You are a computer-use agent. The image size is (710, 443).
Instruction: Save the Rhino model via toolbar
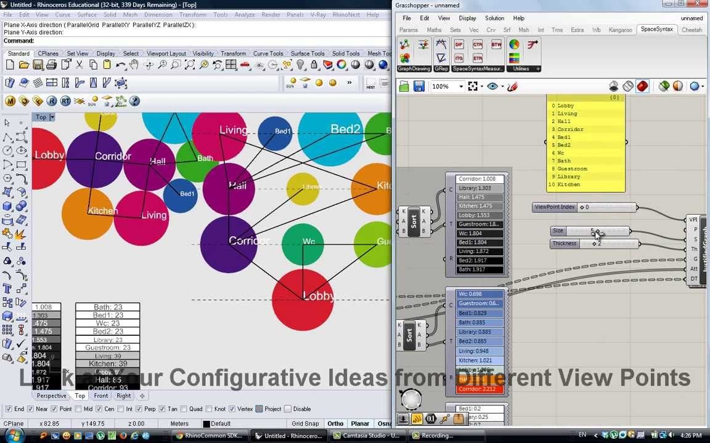(38, 65)
